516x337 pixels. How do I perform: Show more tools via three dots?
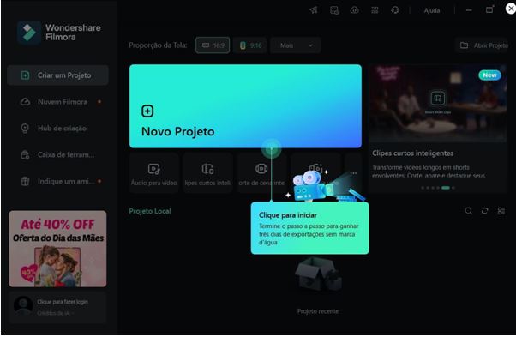(353, 173)
